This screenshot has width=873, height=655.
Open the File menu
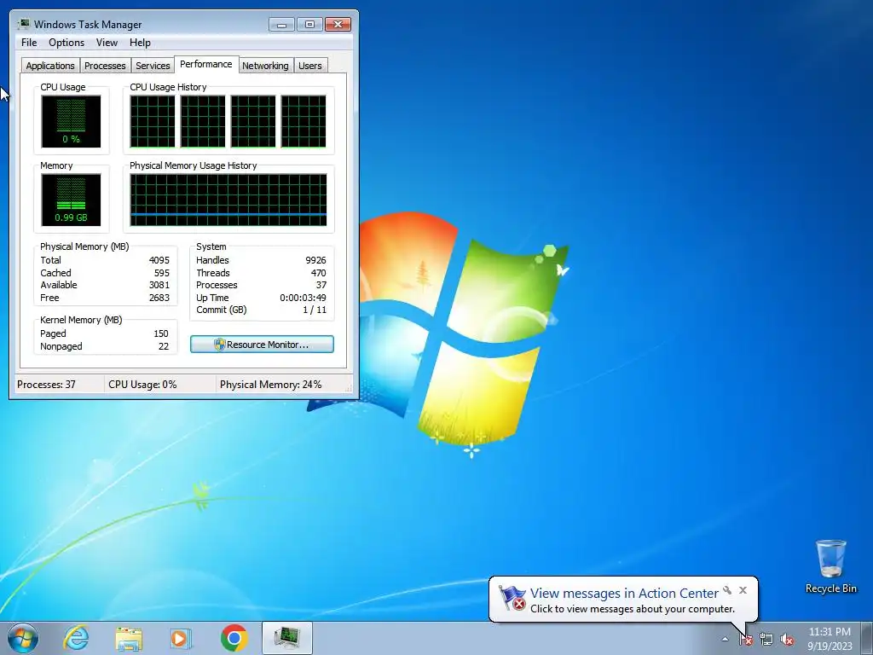[29, 43]
